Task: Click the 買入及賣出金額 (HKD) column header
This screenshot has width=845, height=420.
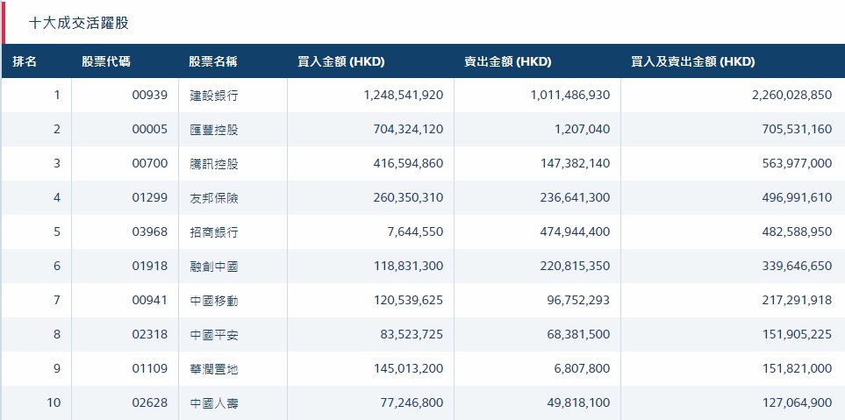Action: [x=693, y=61]
